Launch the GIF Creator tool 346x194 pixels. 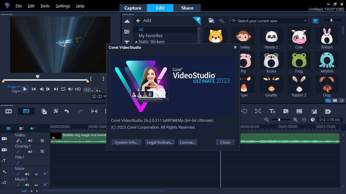coord(328,111)
